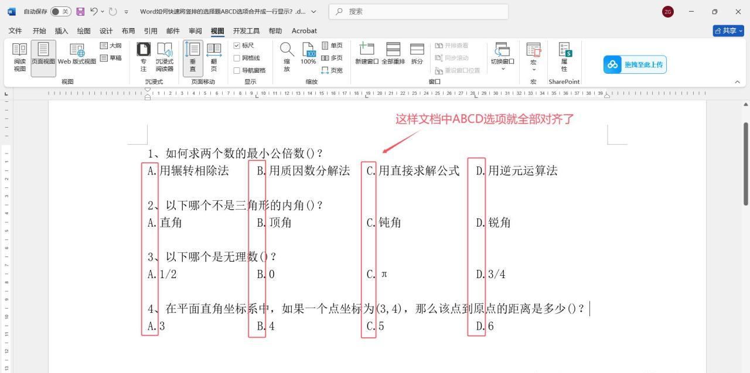Viewport: 750px width, 373px height.
Task: Click option D. 3/4
Action: click(491, 274)
